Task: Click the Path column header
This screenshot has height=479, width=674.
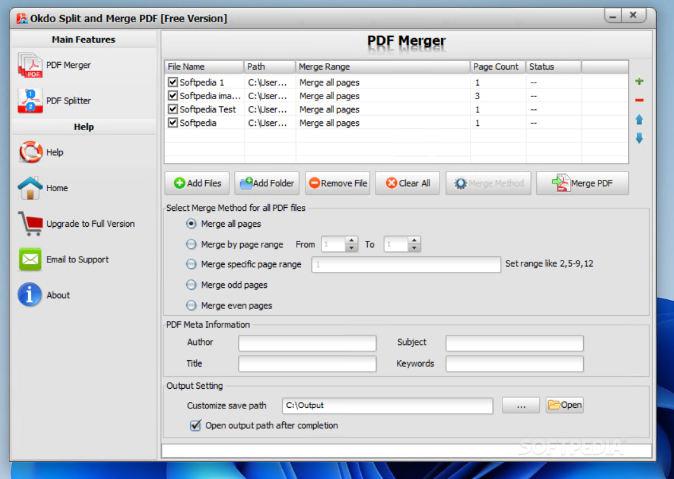Action: [270, 67]
